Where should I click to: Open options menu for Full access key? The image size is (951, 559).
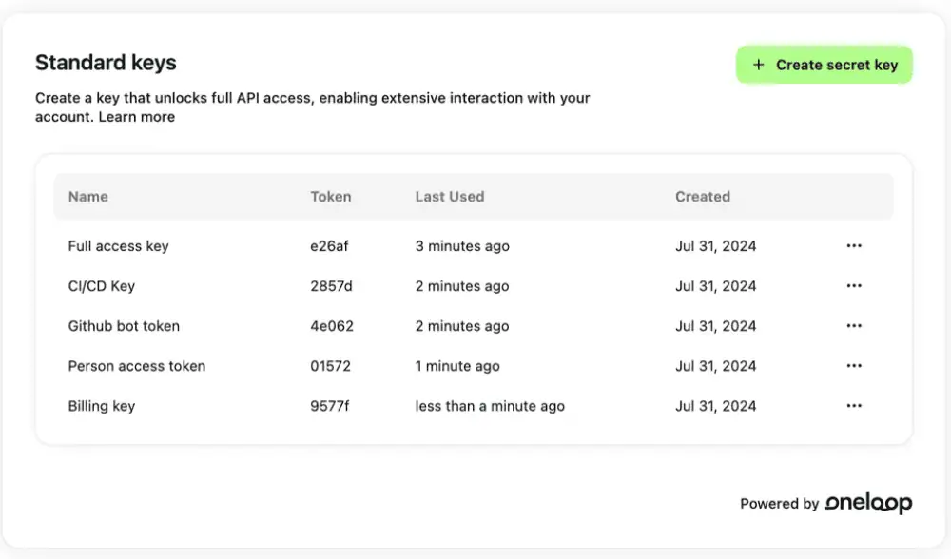(853, 246)
